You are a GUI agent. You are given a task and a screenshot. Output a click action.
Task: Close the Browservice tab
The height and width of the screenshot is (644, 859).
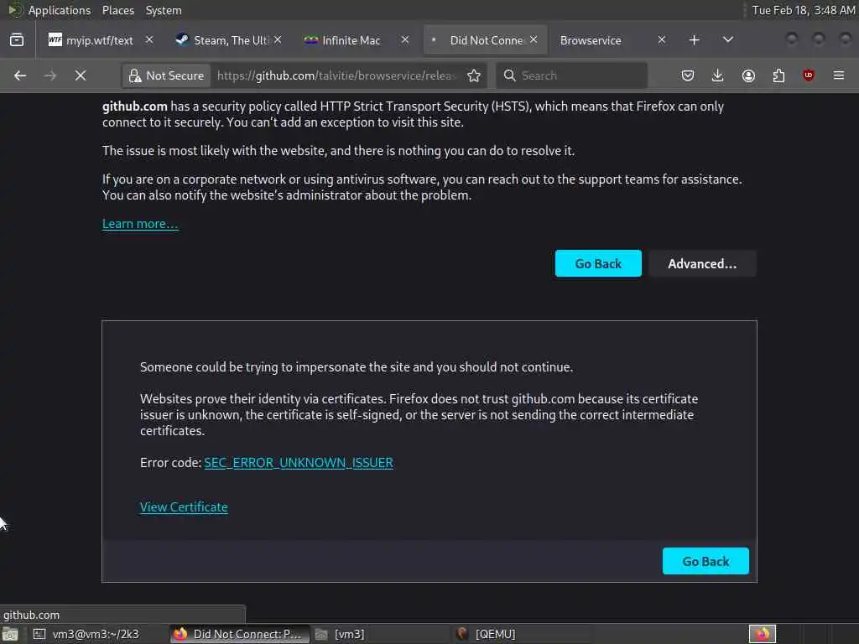point(662,40)
